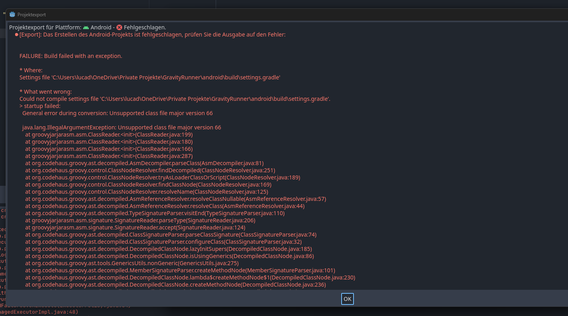This screenshot has height=316, width=568.
Task: Click the "General error during conversion" line
Action: pyautogui.click(x=118, y=113)
